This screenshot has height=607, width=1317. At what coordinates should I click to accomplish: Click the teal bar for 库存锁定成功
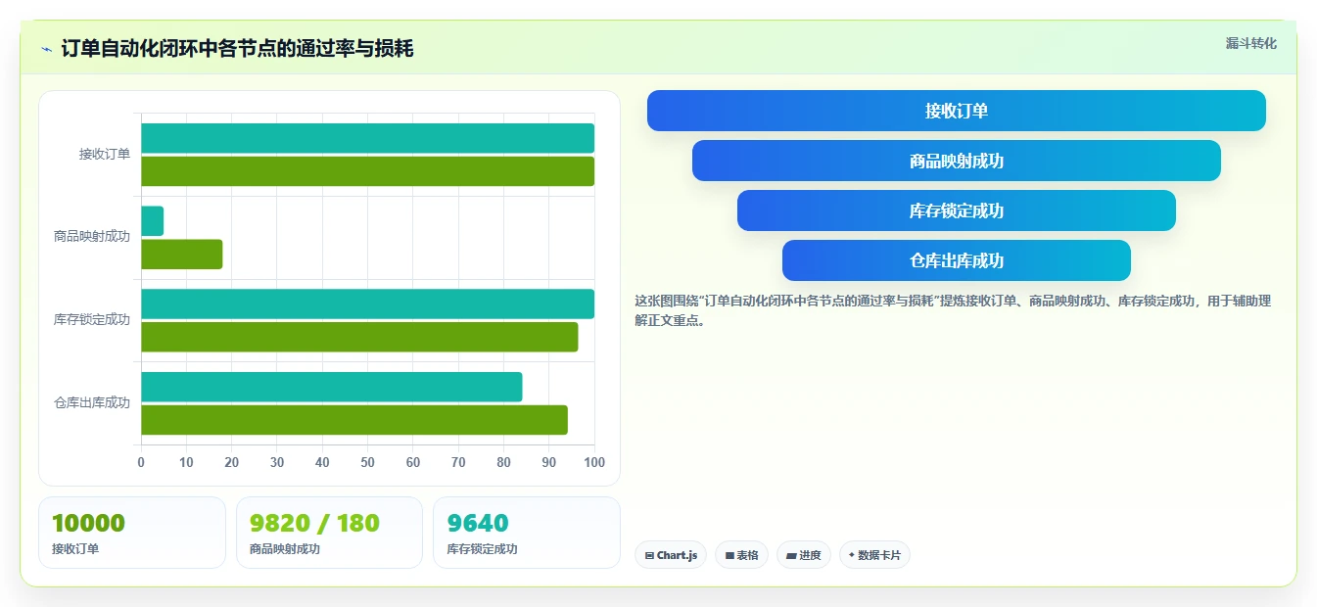click(367, 303)
